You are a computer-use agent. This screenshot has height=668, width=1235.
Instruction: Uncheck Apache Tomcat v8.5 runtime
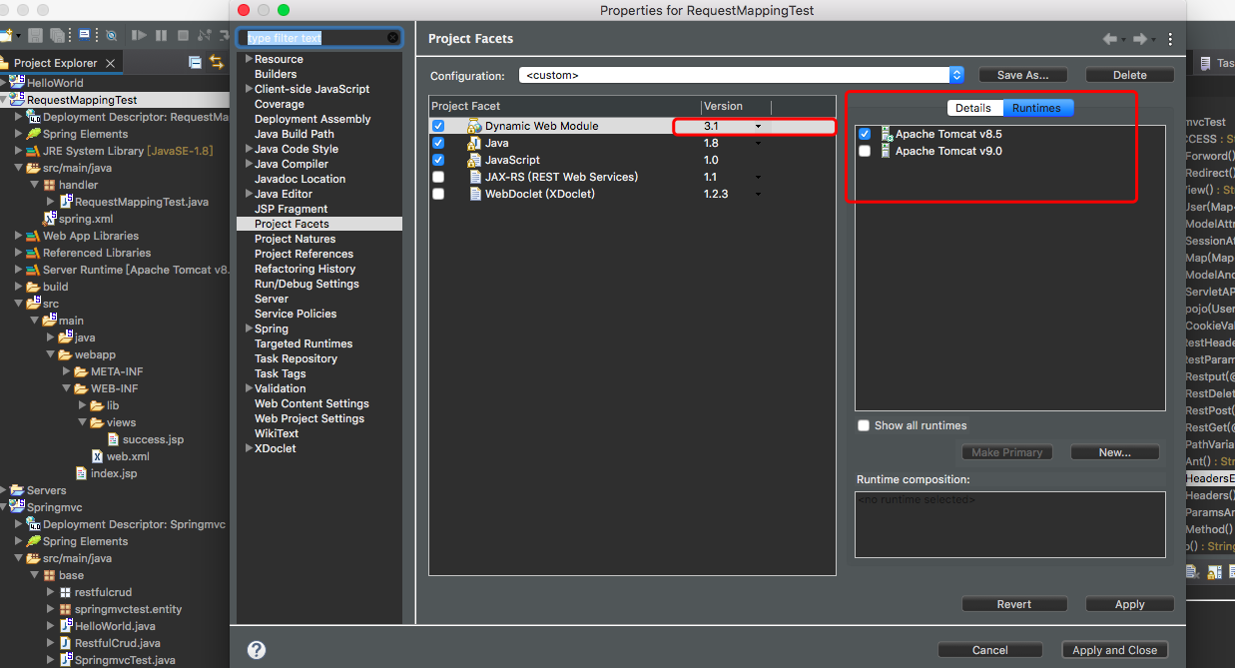point(865,134)
